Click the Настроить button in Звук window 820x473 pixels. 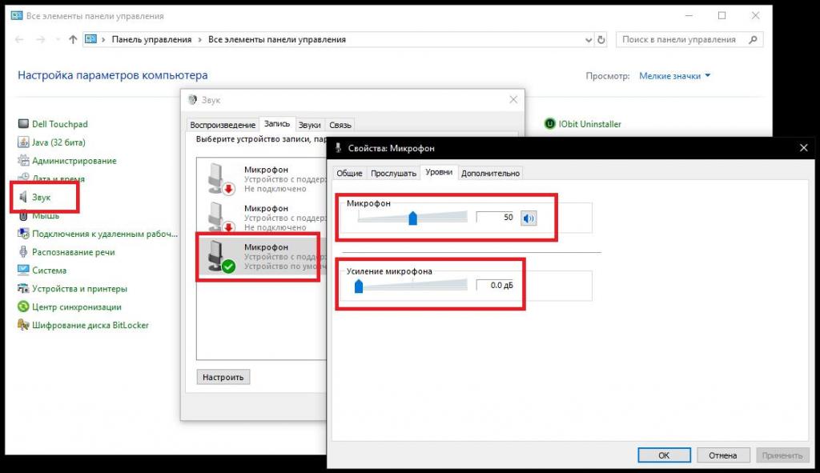pos(223,377)
